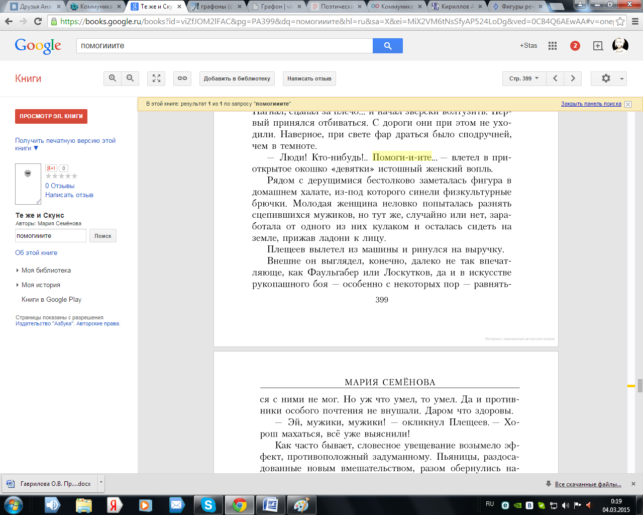Expand Получить печатную версию этой книги
Viewport: 643px width, 515px height.
click(x=65, y=144)
